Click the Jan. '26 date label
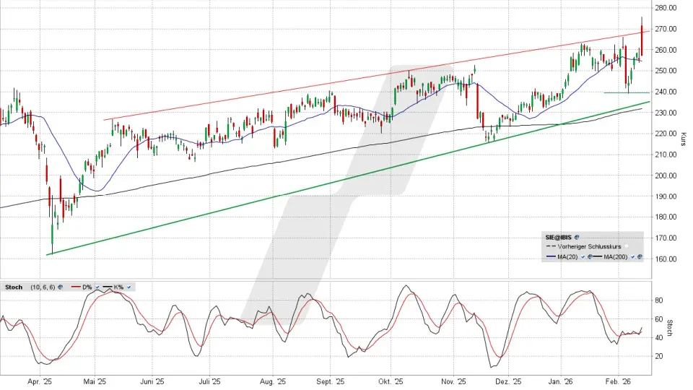The image size is (693, 390). (x=561, y=381)
